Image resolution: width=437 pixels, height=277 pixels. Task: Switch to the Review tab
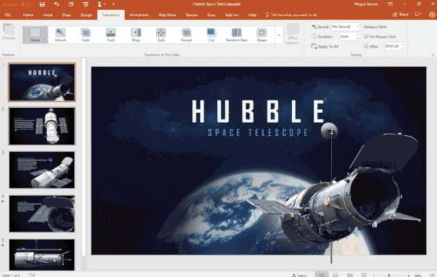(191, 15)
